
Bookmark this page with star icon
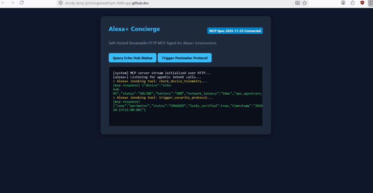tap(305, 3)
